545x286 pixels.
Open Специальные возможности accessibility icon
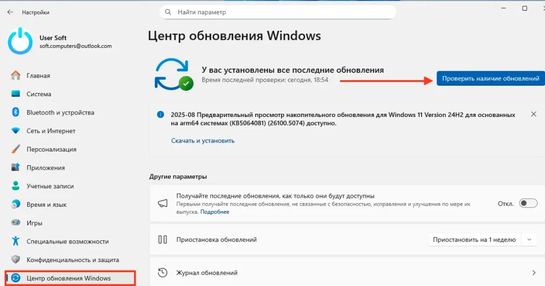[15, 241]
